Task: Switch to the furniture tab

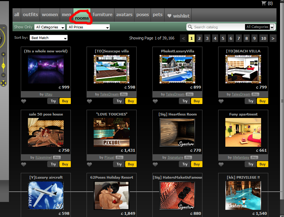Action: coord(102,15)
